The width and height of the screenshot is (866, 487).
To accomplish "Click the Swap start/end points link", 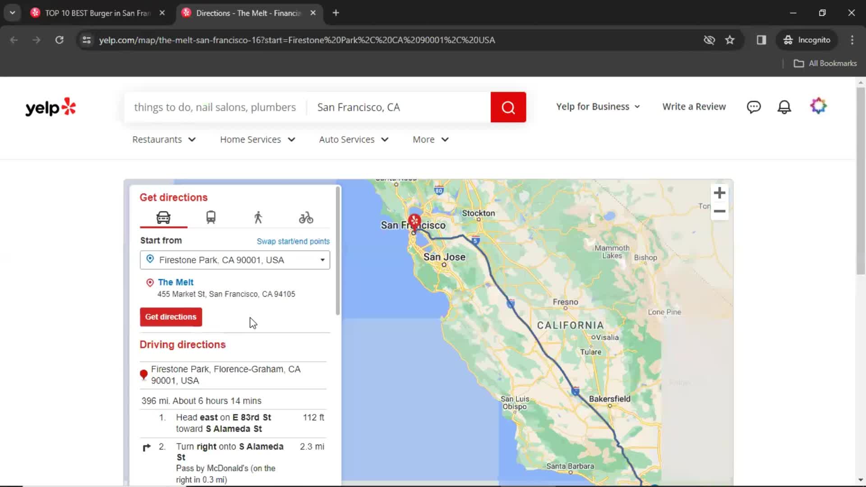I will pyautogui.click(x=293, y=241).
